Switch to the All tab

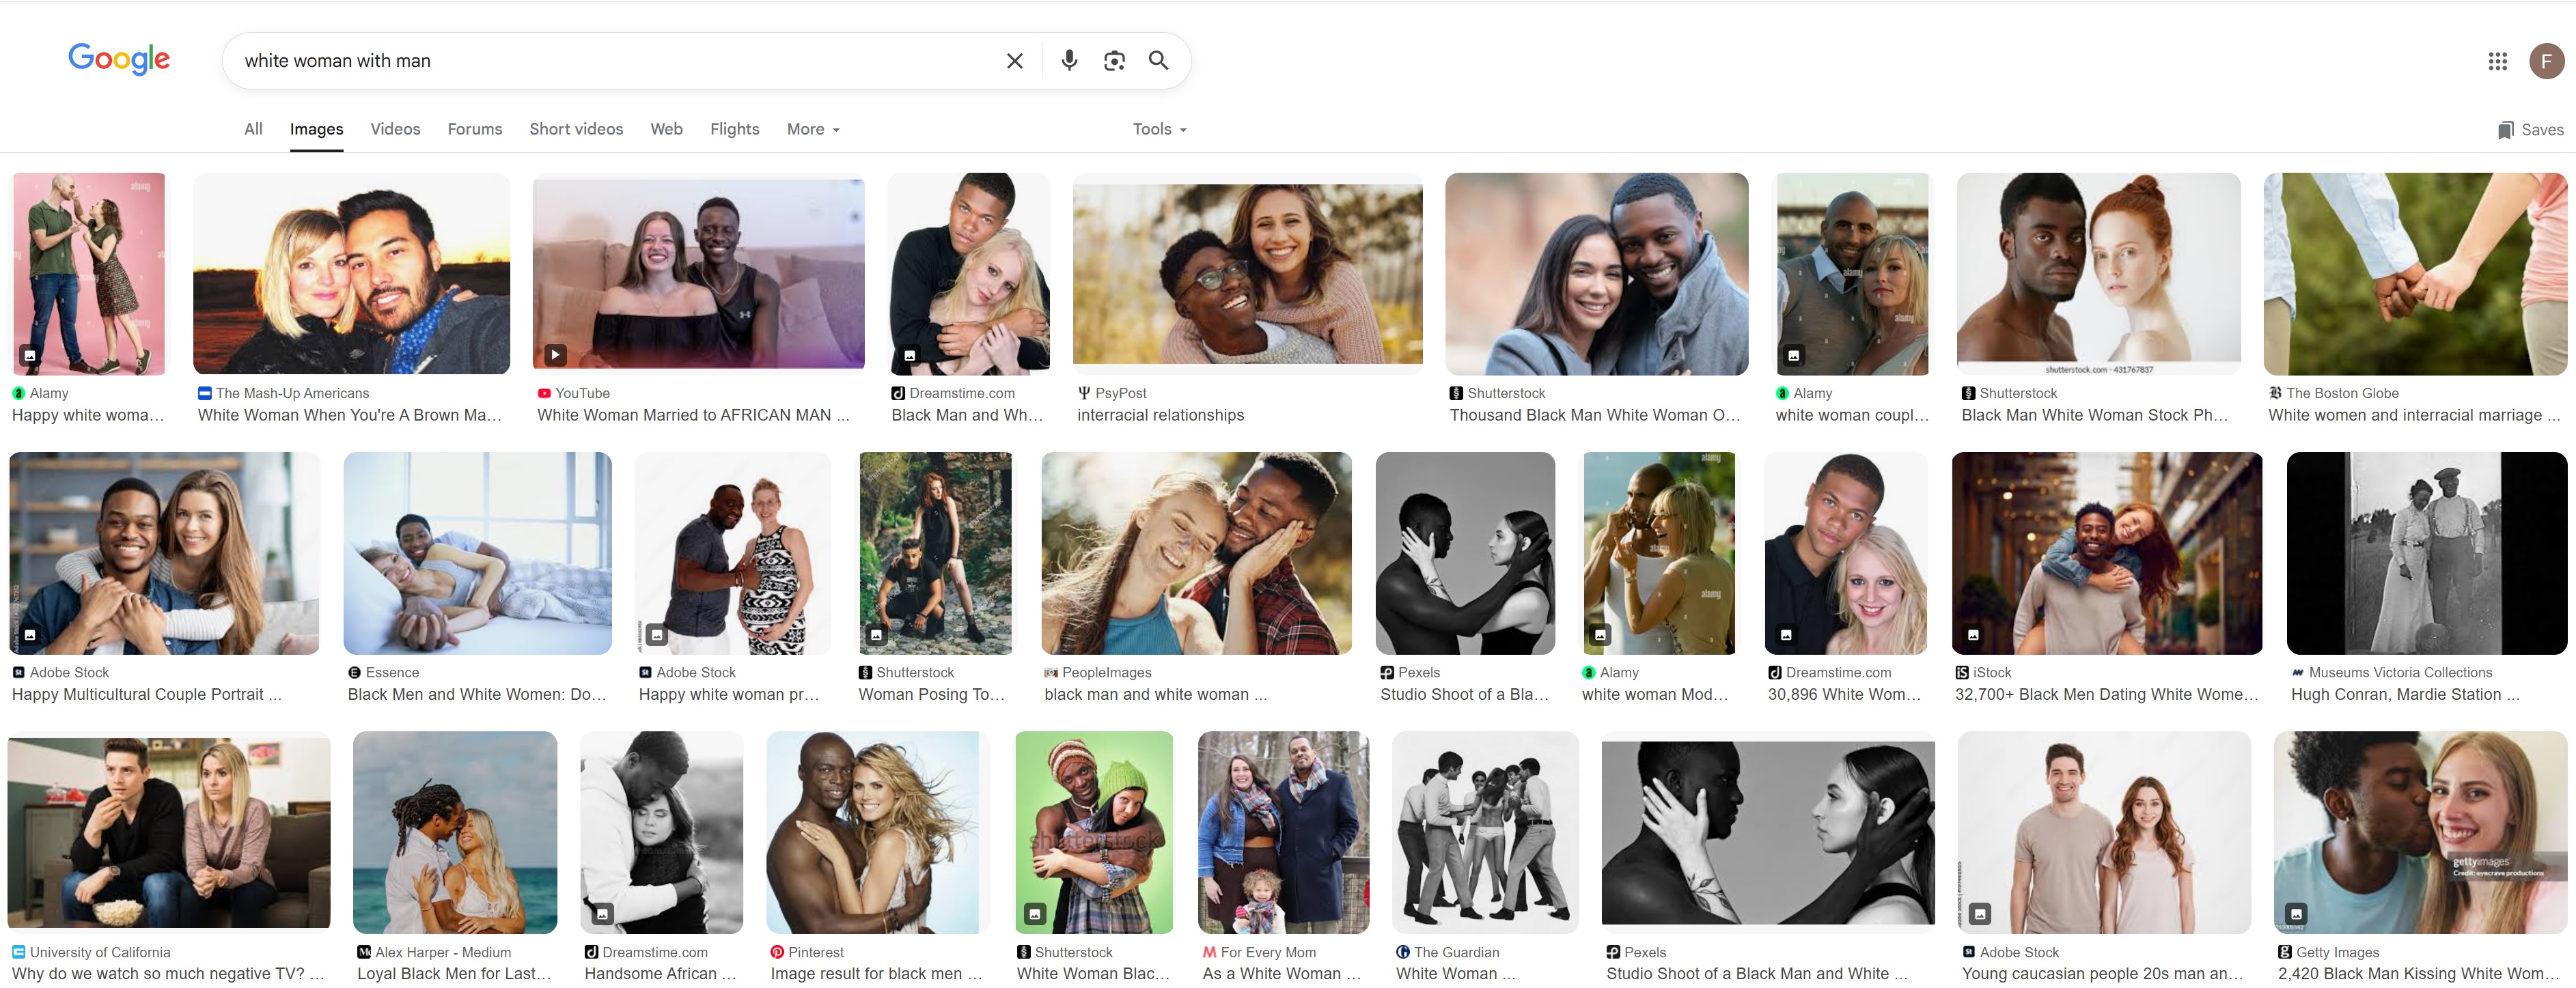coord(254,129)
